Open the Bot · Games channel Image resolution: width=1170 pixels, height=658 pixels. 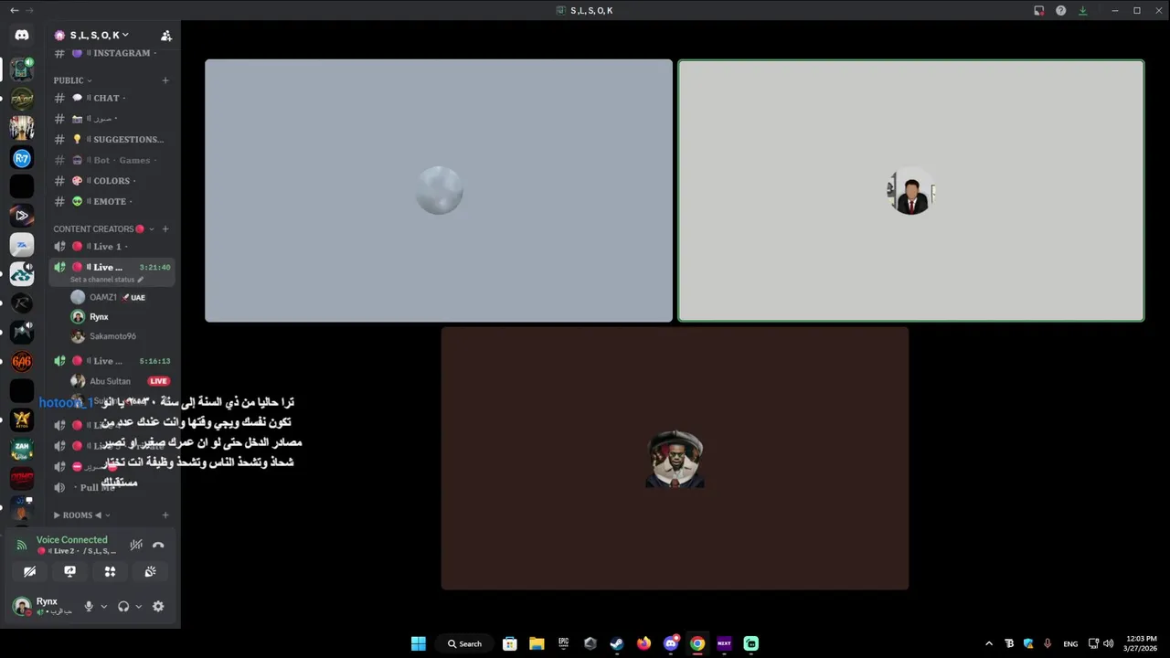click(112, 160)
